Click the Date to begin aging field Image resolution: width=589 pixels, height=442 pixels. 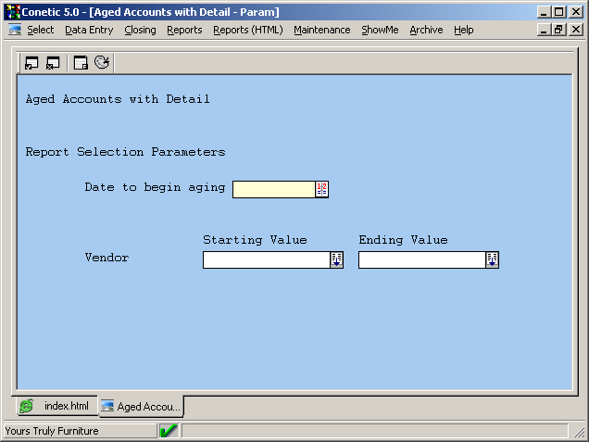click(273, 189)
